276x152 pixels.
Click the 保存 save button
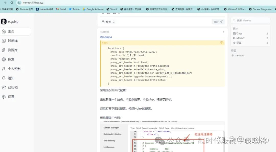tap(218, 22)
